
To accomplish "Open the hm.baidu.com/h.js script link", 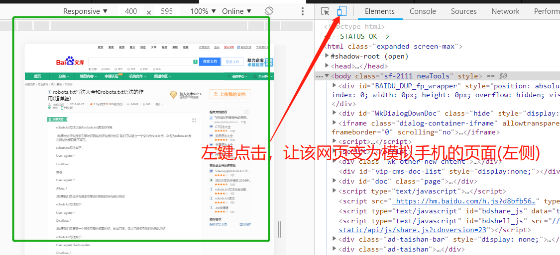I will coord(464,201).
